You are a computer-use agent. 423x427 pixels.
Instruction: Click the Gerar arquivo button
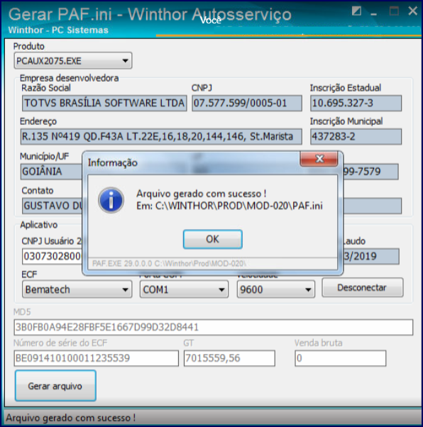tap(55, 386)
